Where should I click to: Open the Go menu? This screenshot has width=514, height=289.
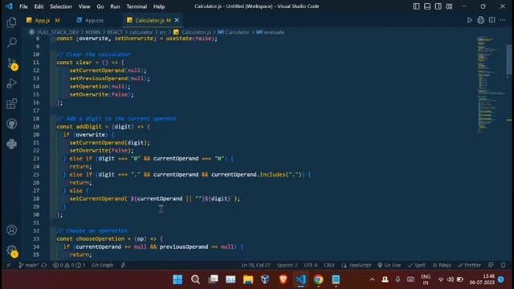[100, 6]
